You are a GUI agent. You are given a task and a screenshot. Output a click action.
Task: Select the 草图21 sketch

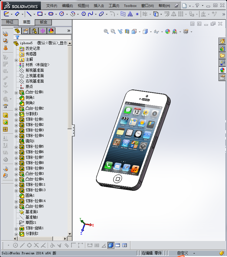[28, 223]
